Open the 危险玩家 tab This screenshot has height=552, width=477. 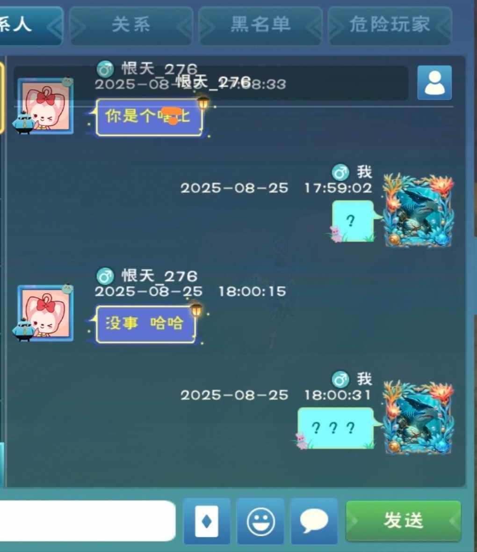point(390,25)
